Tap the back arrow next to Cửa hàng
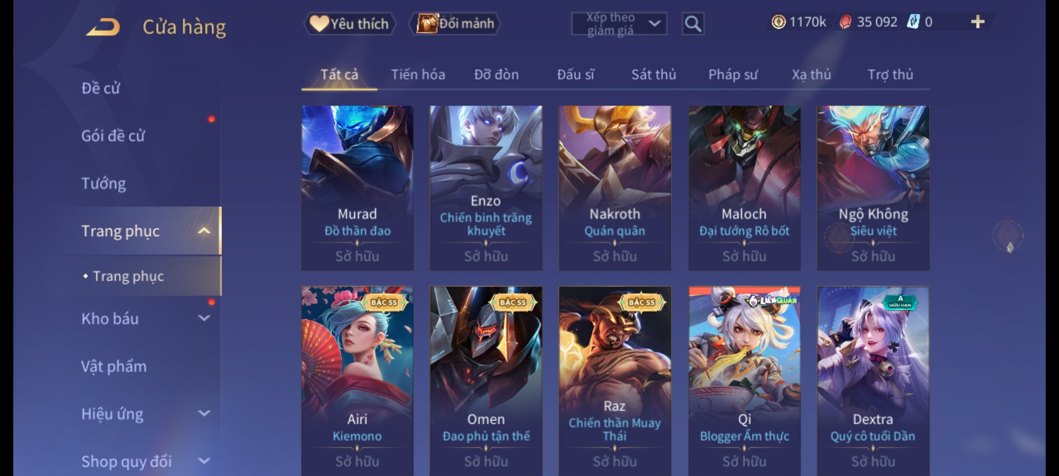The width and height of the screenshot is (1059, 476). 103,27
